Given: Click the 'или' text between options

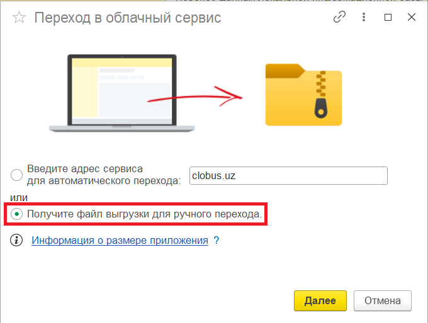Looking at the screenshot, I should point(18,198).
